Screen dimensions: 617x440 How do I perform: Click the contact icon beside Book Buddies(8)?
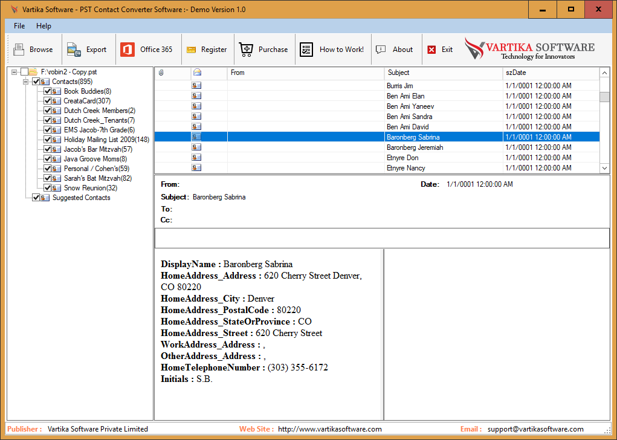coord(56,91)
